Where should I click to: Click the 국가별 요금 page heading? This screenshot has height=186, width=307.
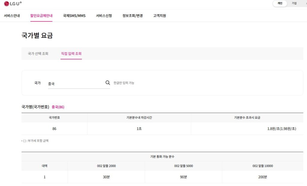37,35
